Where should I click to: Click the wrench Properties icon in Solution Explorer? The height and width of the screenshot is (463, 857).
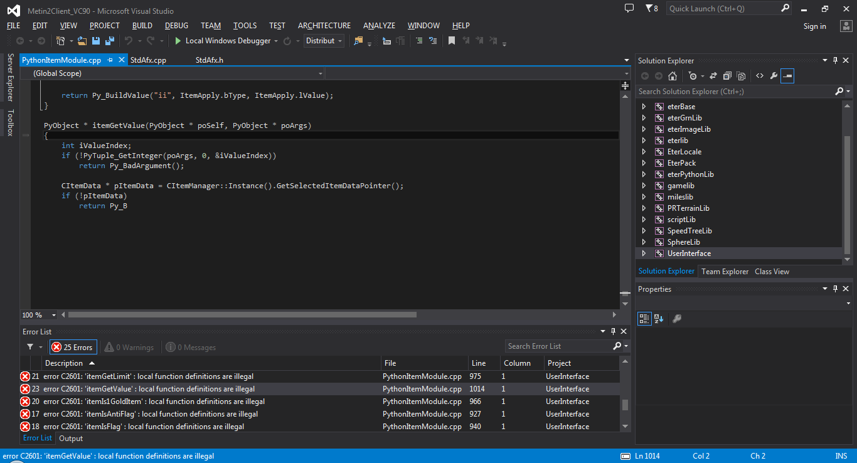774,76
